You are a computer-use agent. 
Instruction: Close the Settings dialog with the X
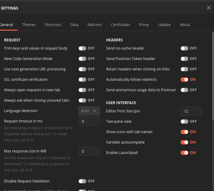pos(209,8)
